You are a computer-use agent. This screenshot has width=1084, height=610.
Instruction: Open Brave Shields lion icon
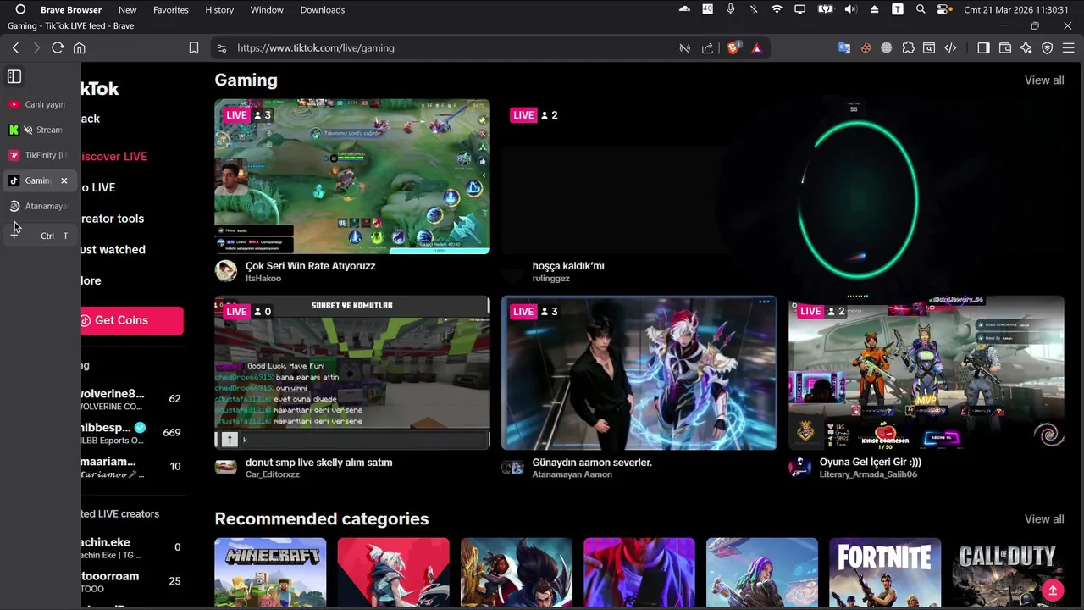click(x=733, y=48)
